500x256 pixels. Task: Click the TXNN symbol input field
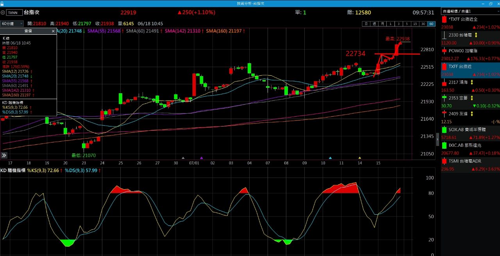[x=15, y=12]
